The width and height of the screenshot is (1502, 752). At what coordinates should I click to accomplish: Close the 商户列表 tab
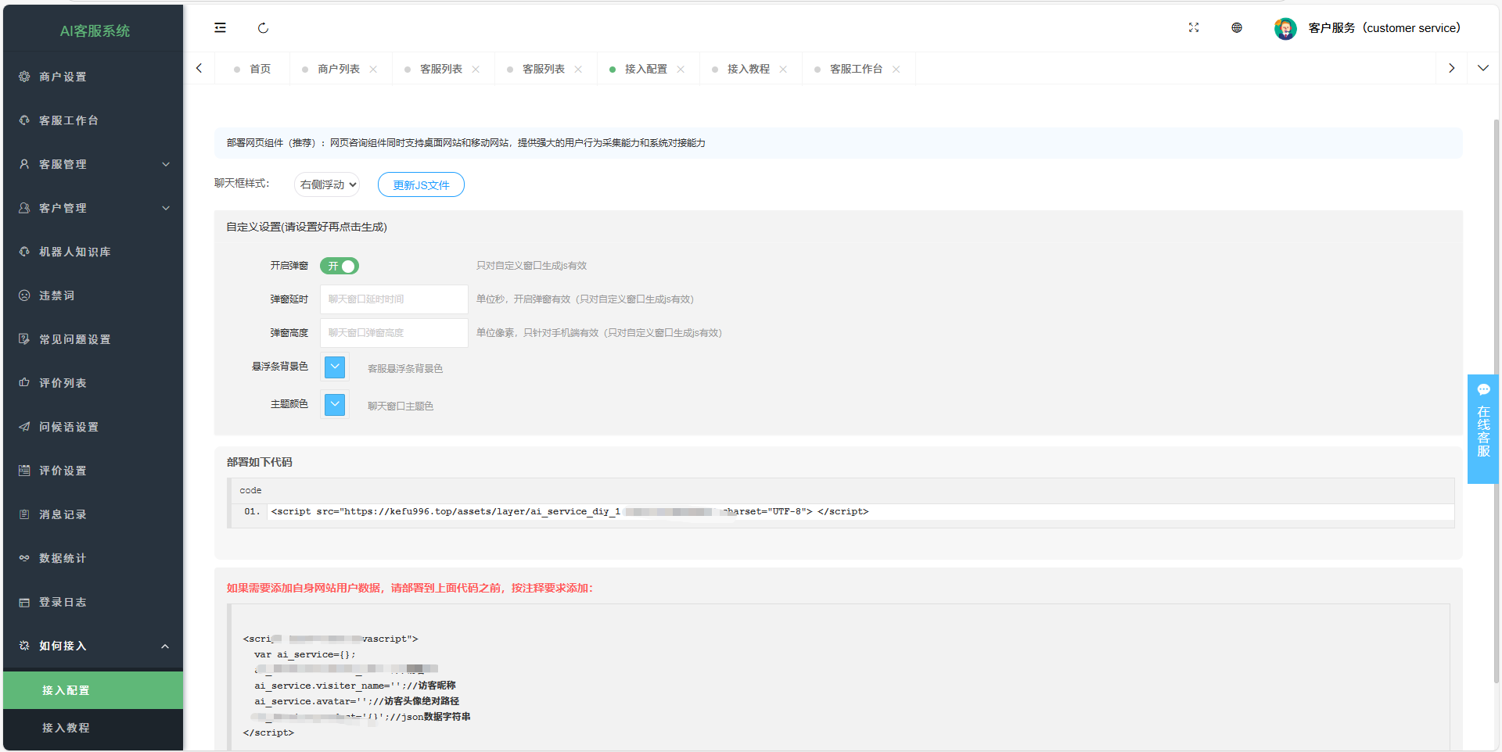pyautogui.click(x=374, y=70)
